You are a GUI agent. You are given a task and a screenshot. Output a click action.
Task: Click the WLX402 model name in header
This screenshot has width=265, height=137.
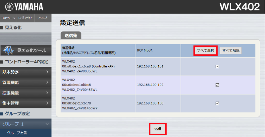pyautogui.click(x=240, y=7)
